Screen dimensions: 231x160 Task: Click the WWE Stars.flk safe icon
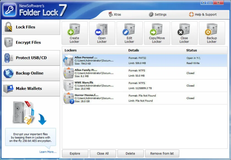68,85
